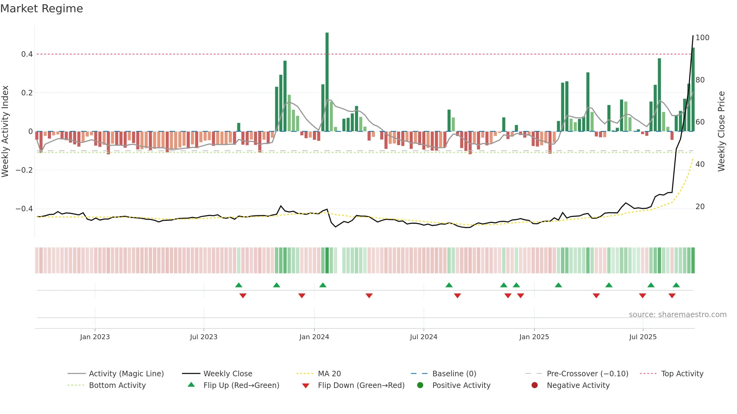Click the Negative Activity legend label

[x=578, y=385]
